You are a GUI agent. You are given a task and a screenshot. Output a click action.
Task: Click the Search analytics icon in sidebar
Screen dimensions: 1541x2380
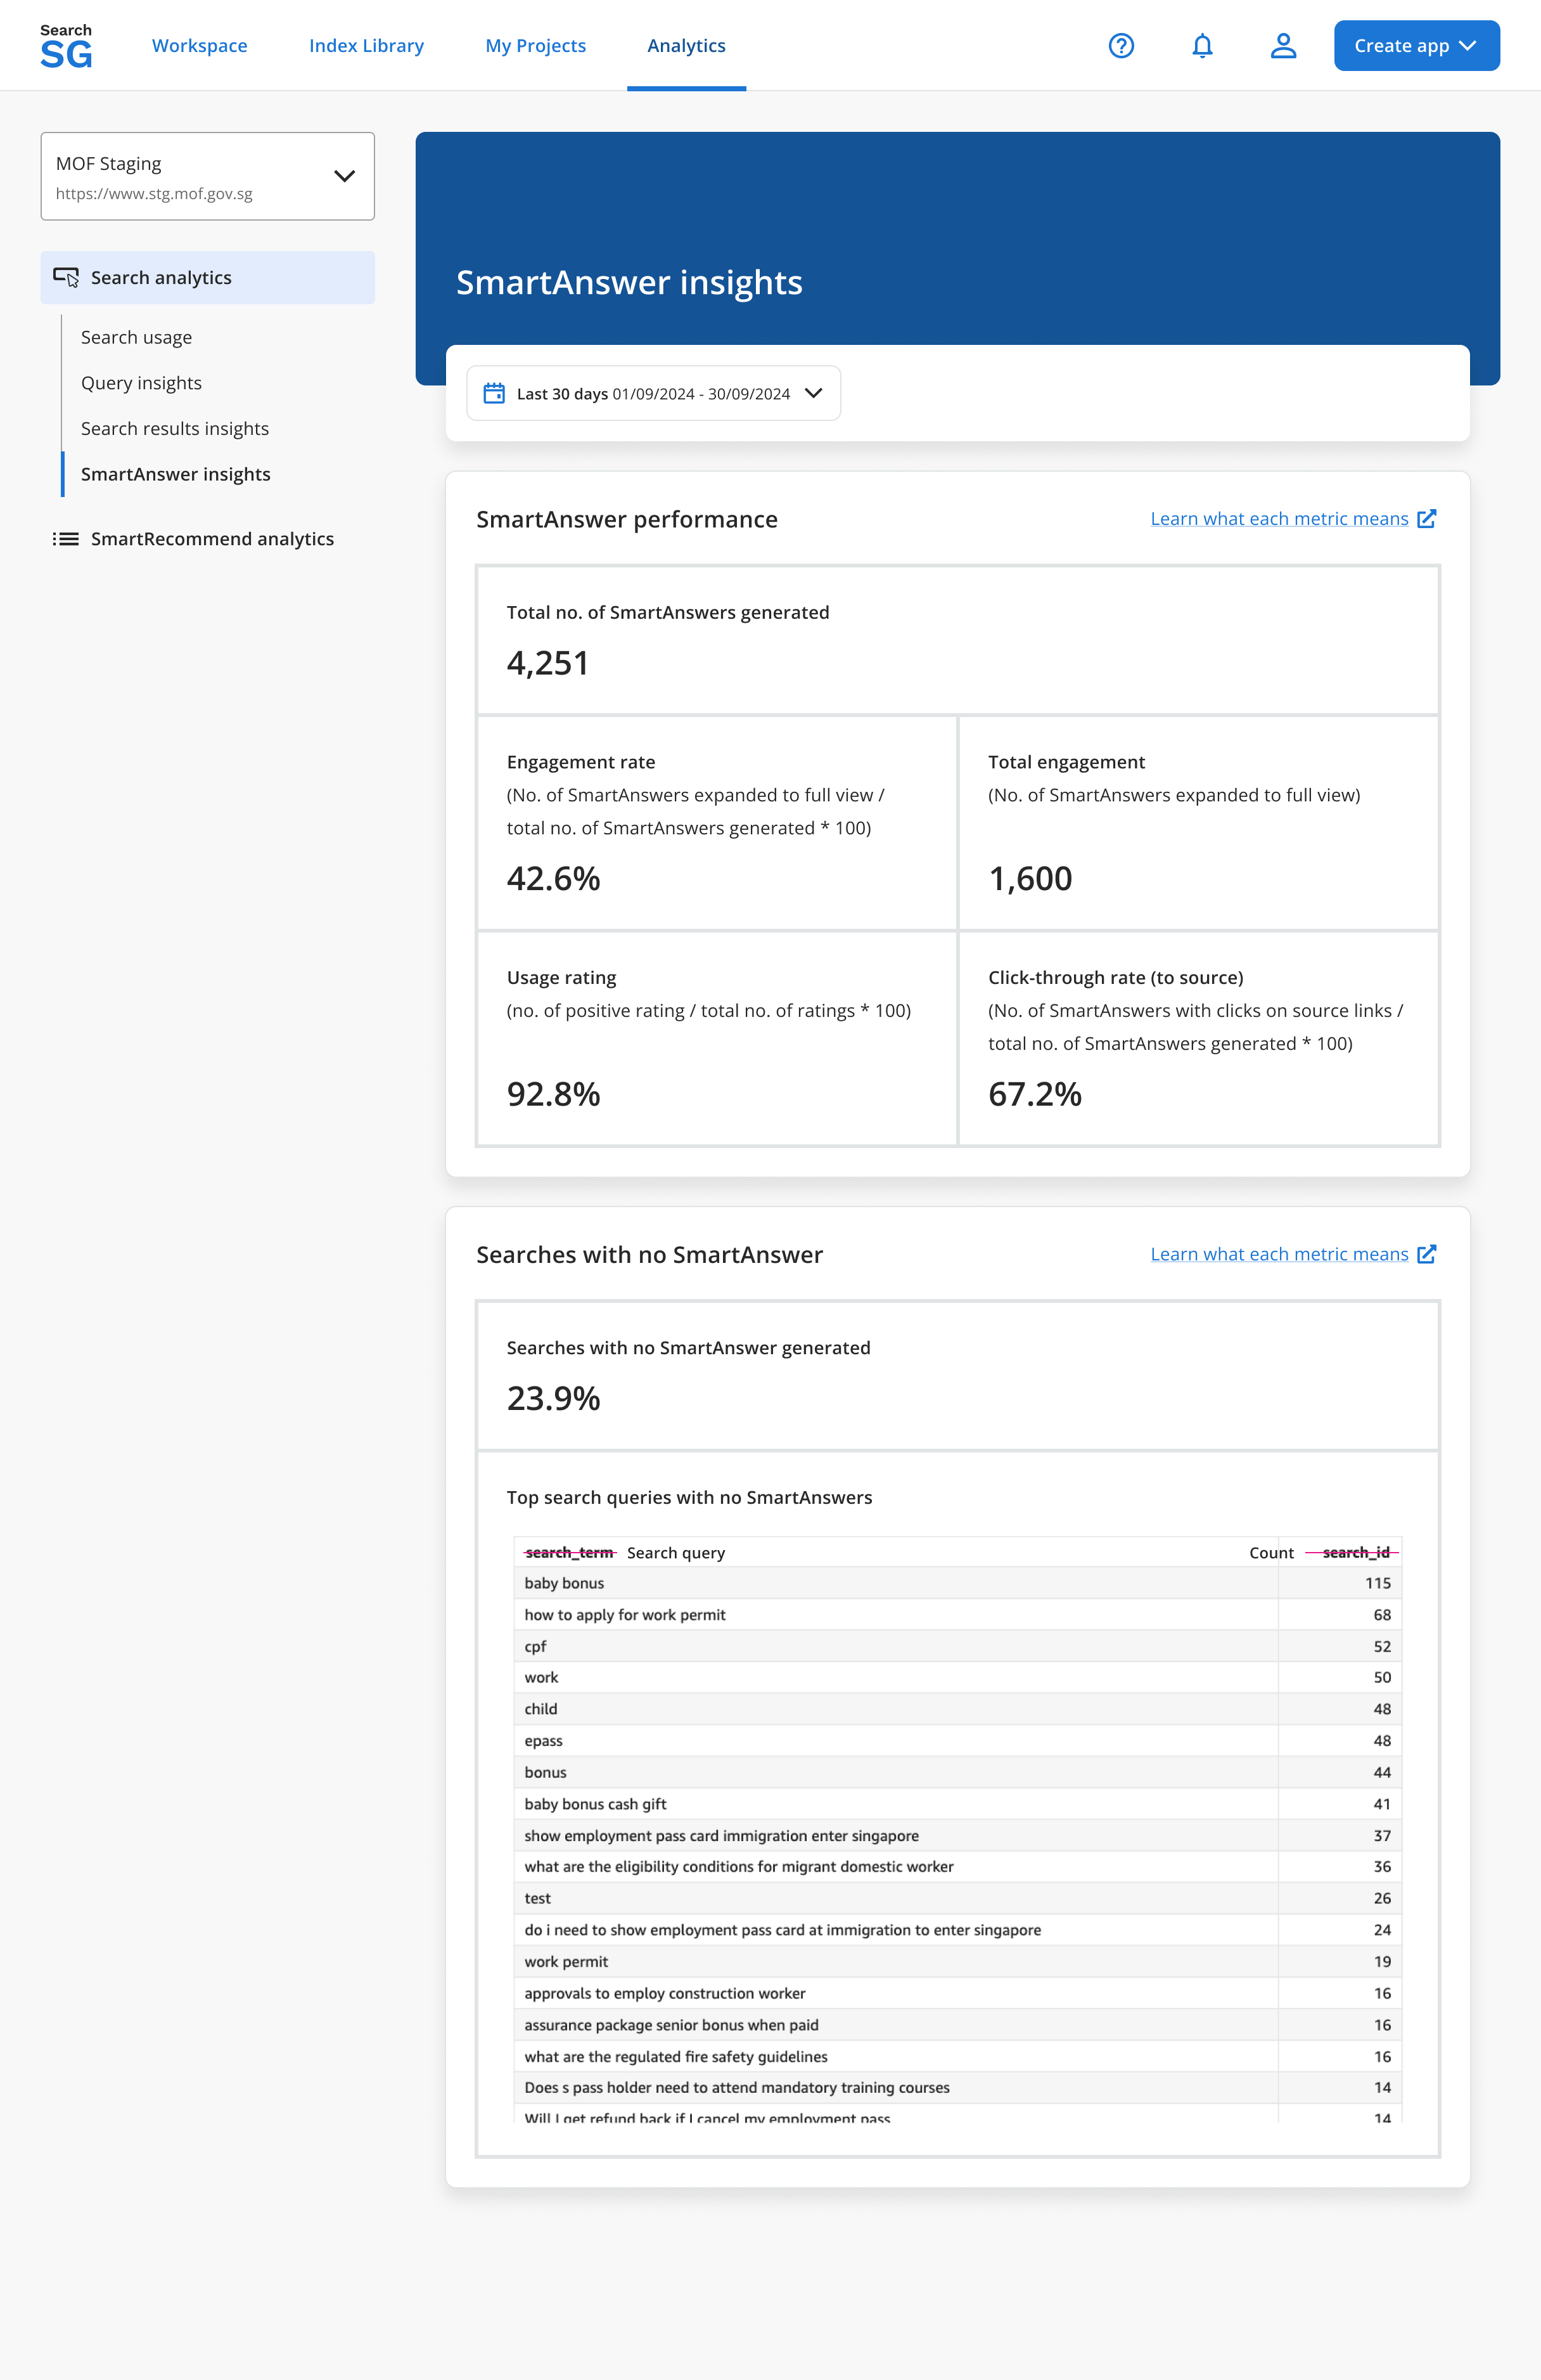(x=66, y=277)
